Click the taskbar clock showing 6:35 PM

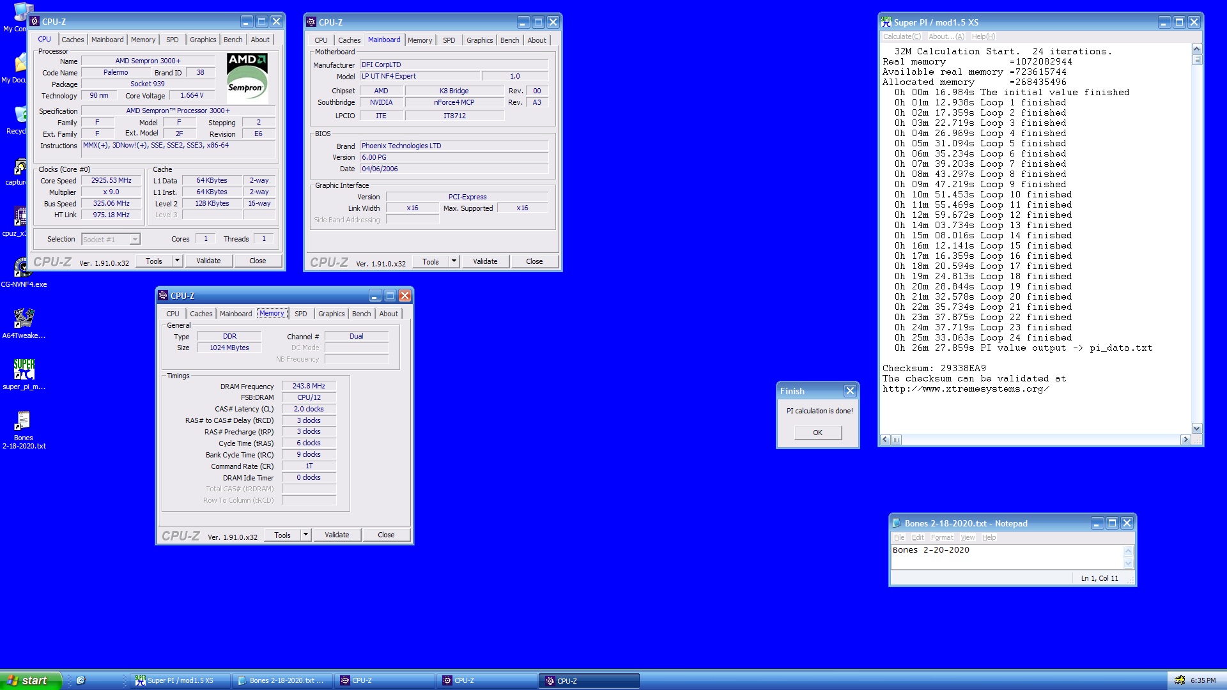pos(1203,680)
